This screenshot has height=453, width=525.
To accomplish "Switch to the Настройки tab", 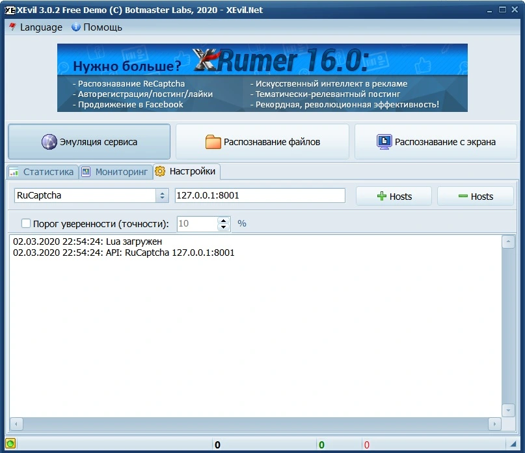I will pyautogui.click(x=187, y=171).
